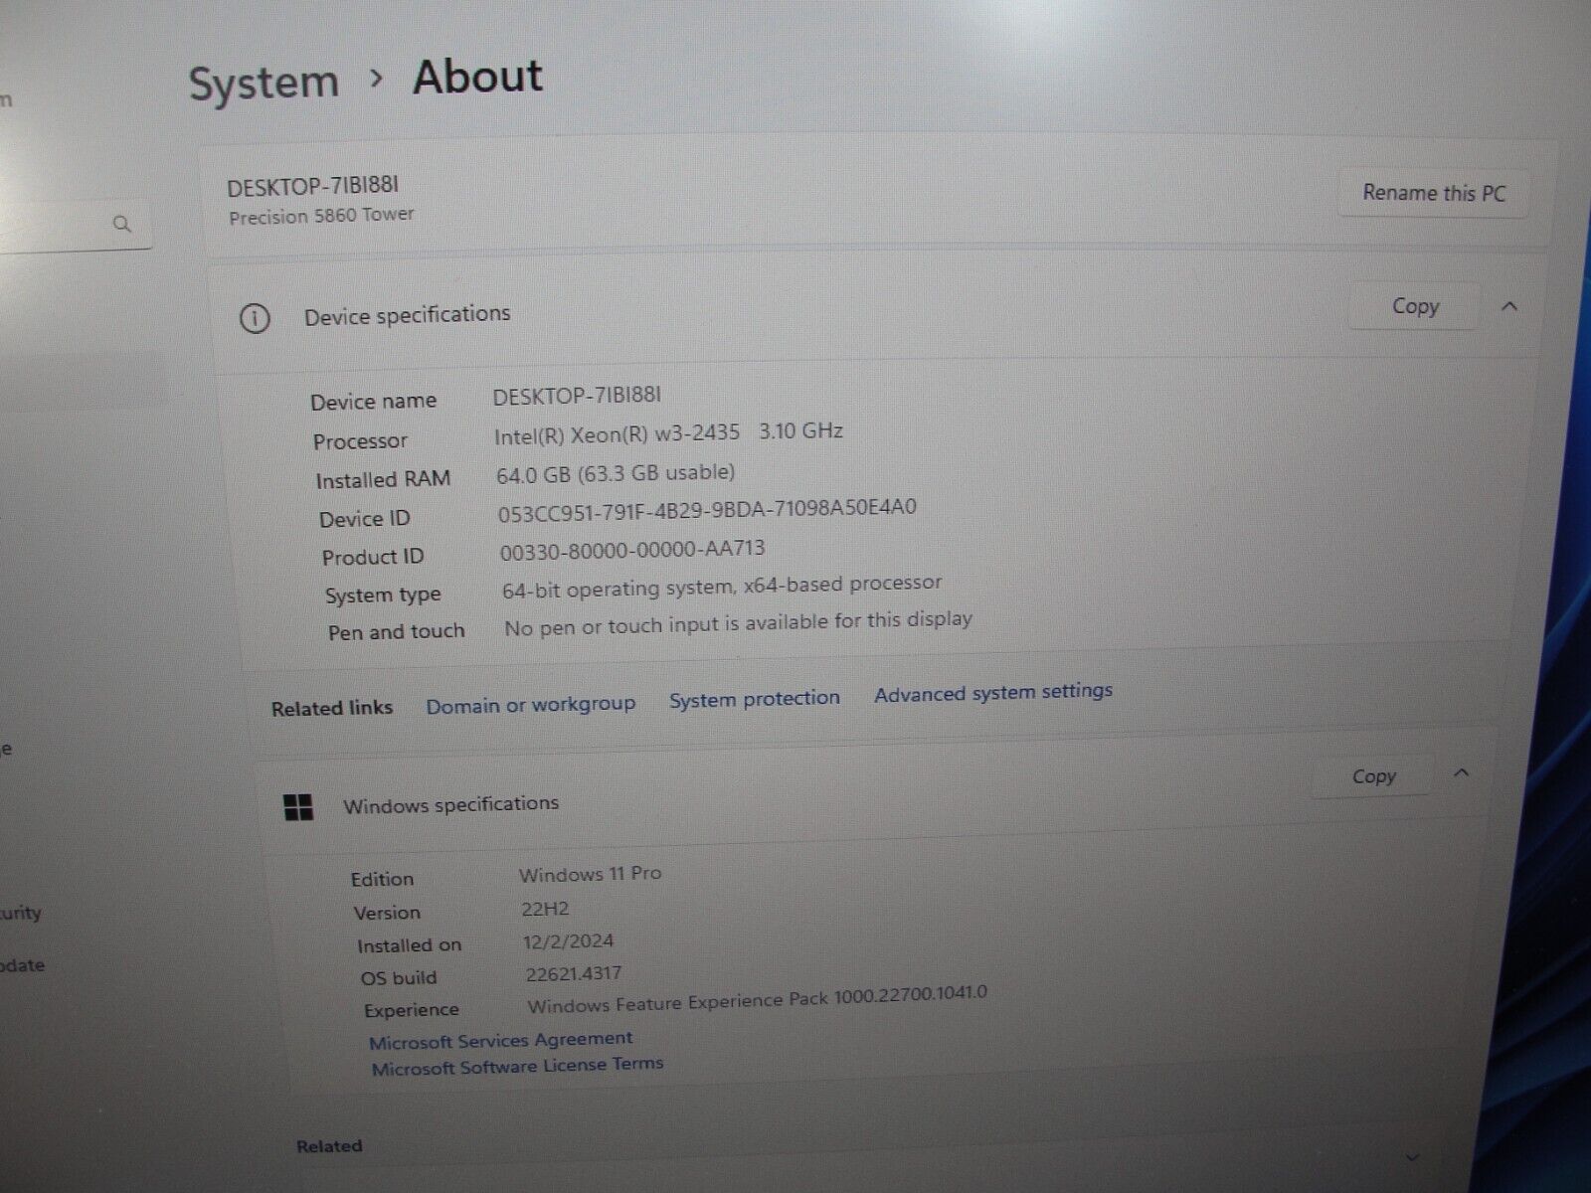Open Microsoft Services Agreement link

(500, 1040)
